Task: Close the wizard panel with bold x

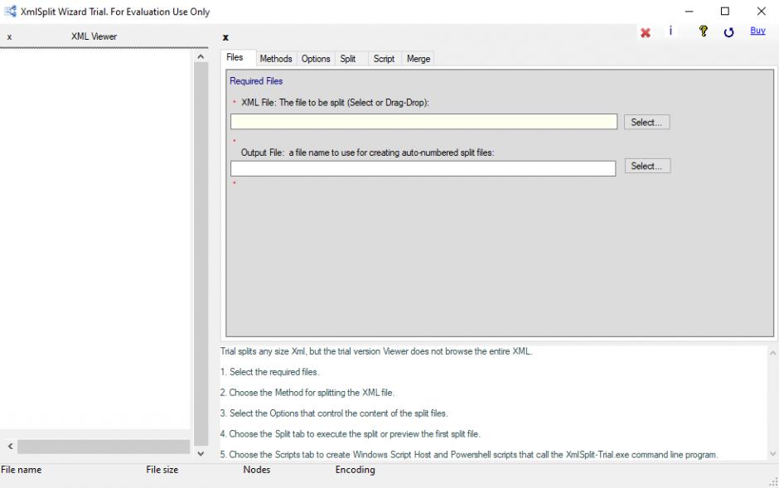Action: 225,37
